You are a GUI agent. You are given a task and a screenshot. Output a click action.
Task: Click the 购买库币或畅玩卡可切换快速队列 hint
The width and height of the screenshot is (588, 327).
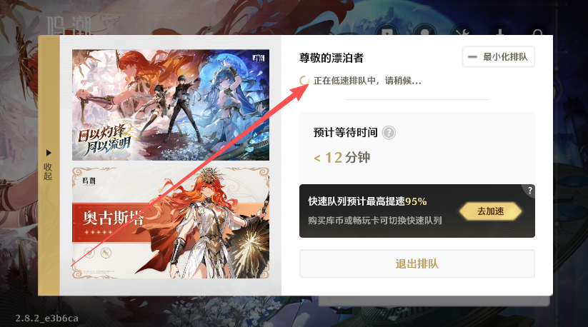coord(375,220)
